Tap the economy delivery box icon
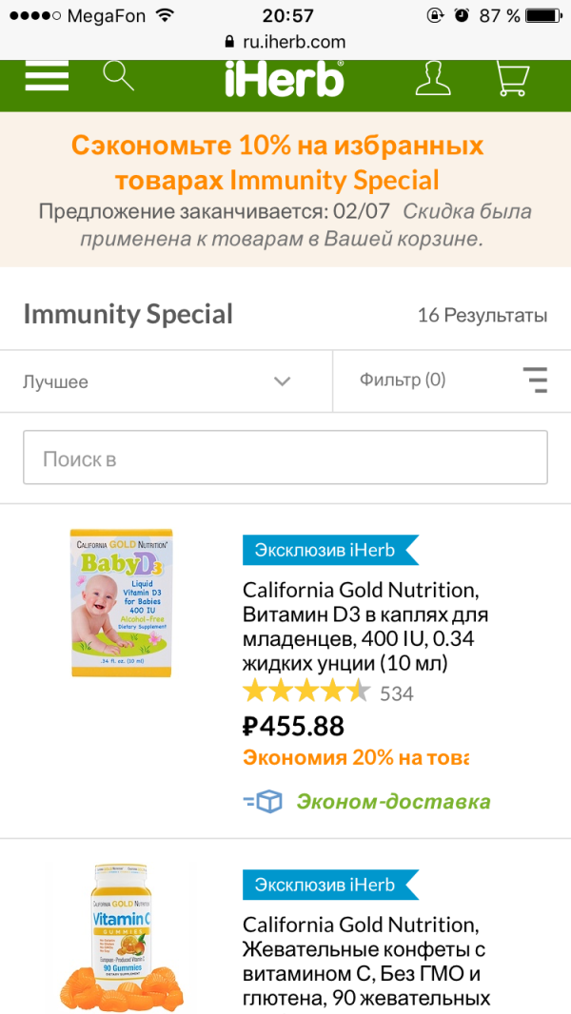571x1014 pixels. (x=264, y=802)
